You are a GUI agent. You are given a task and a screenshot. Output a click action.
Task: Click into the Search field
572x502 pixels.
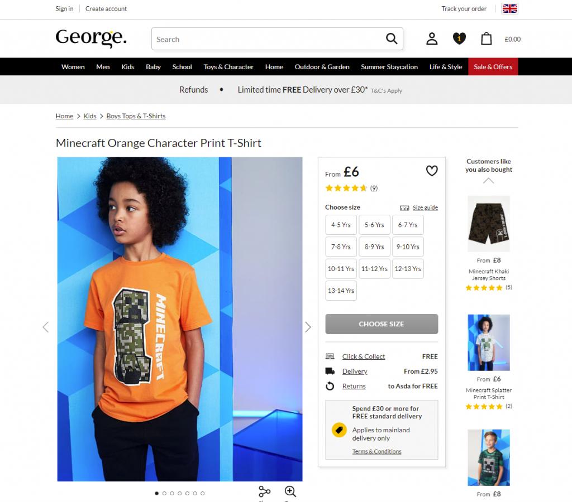pos(268,38)
